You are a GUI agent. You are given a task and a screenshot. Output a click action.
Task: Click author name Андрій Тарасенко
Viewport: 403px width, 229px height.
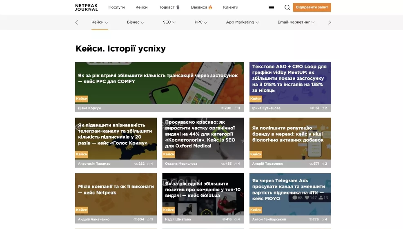point(267,164)
